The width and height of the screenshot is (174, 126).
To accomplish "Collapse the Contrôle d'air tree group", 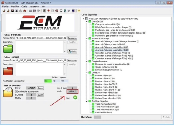I will click(86, 21).
